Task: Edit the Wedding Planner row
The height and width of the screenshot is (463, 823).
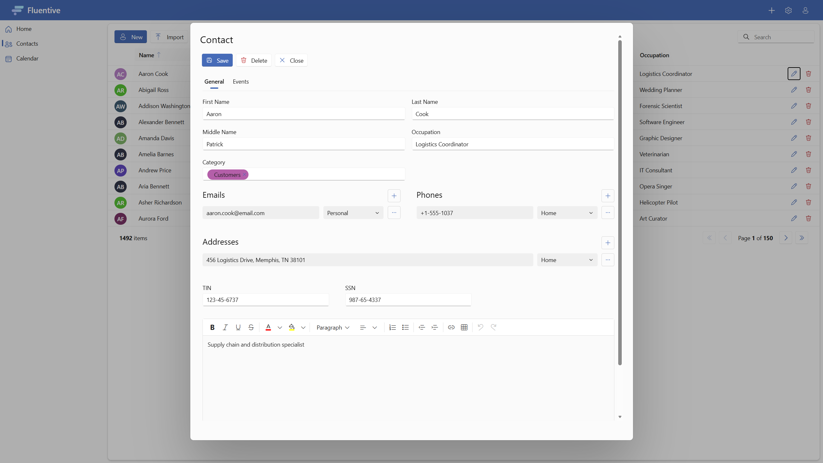Action: tap(794, 90)
